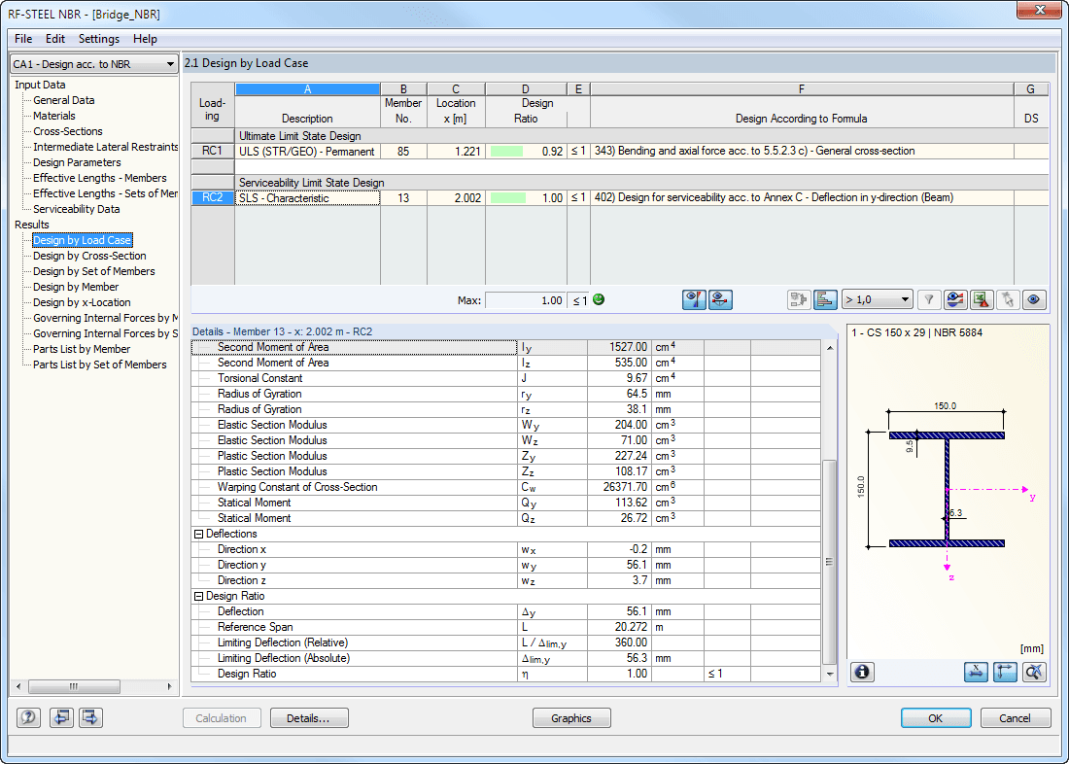This screenshot has width=1069, height=764.
Task: Open the '> 1,0' ratio filter dropdown
Action: pos(878,299)
